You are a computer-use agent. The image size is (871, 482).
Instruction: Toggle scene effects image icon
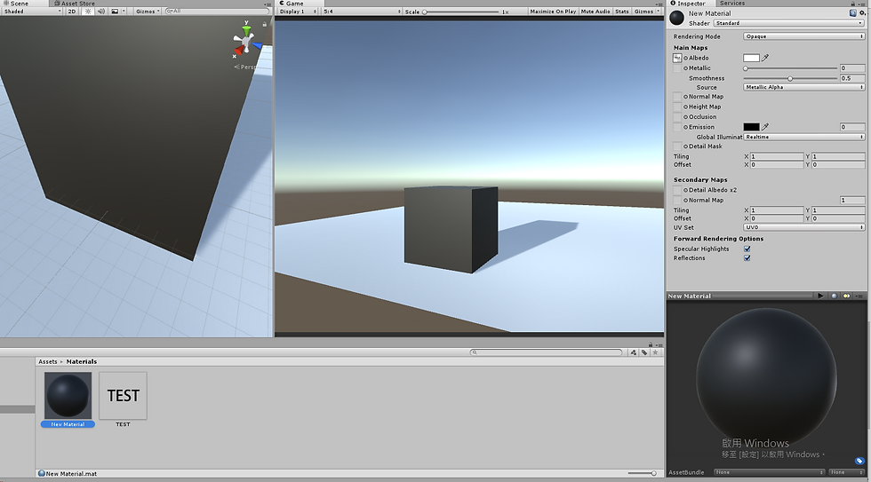coord(115,11)
